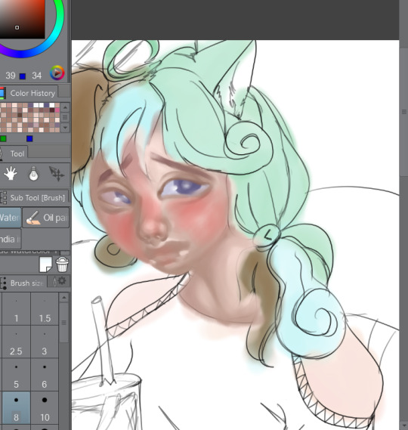Open the Color History tab
The image size is (408, 430).
click(x=32, y=93)
